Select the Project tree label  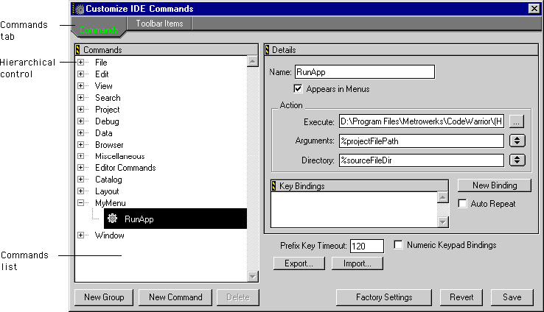[107, 110]
